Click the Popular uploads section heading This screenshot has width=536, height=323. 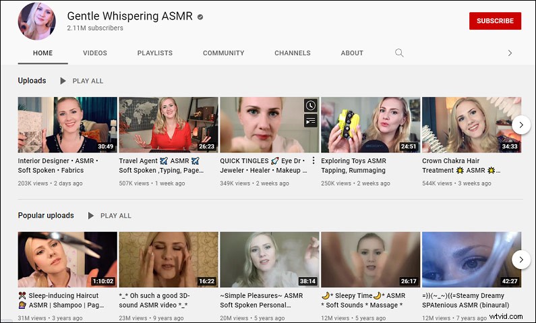click(x=46, y=215)
